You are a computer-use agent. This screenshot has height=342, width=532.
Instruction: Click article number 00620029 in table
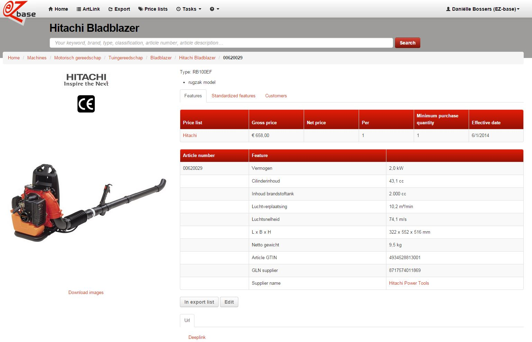(193, 168)
